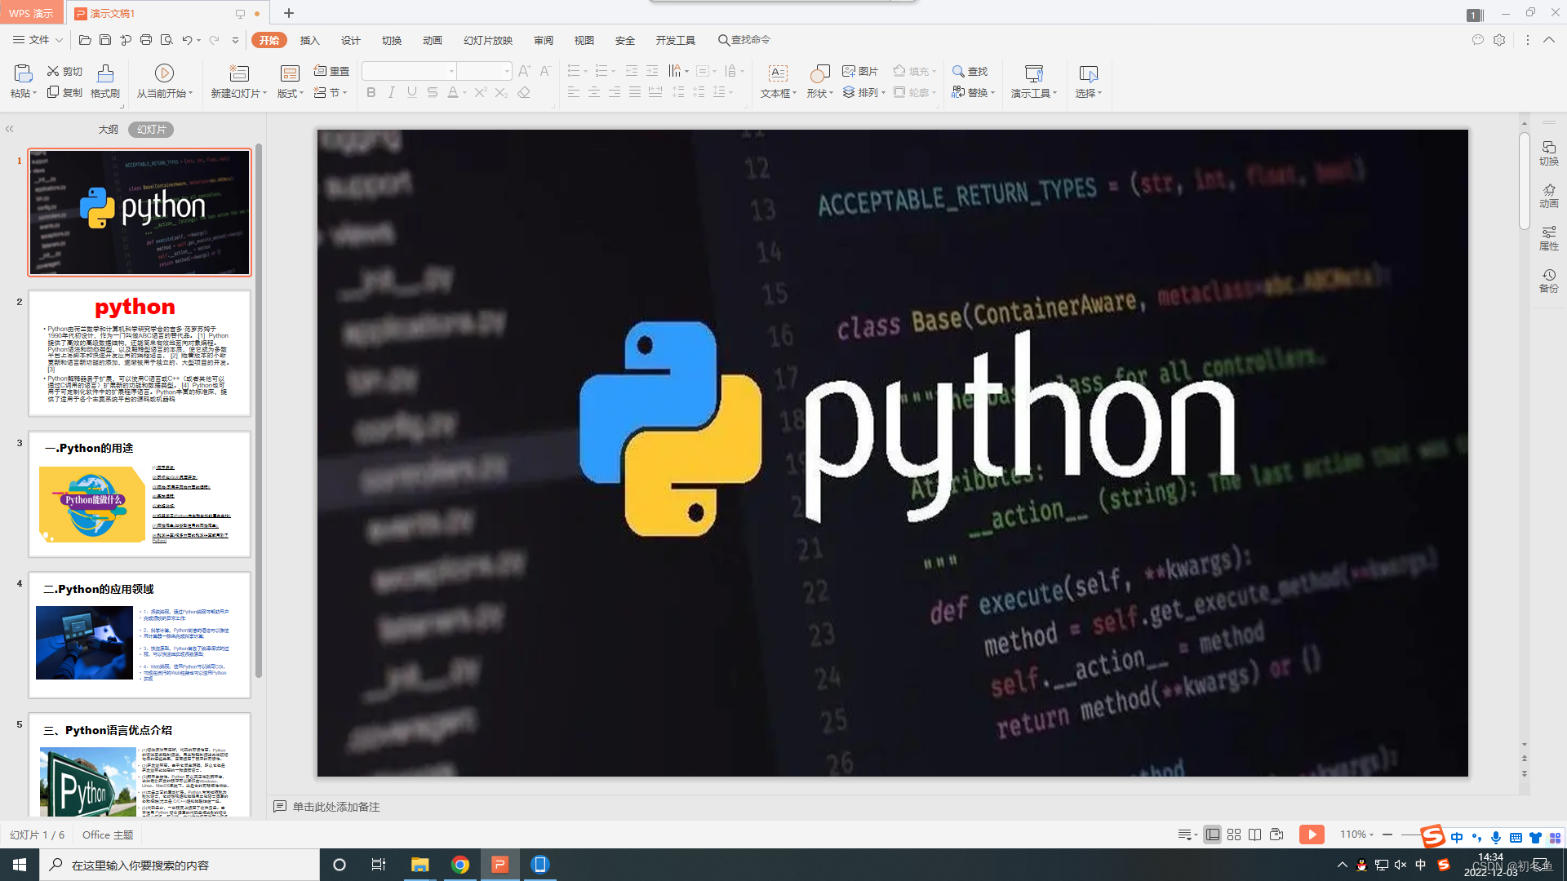Open the Shapes (形状) tool
The image size is (1567, 881).
pyautogui.click(x=819, y=74)
